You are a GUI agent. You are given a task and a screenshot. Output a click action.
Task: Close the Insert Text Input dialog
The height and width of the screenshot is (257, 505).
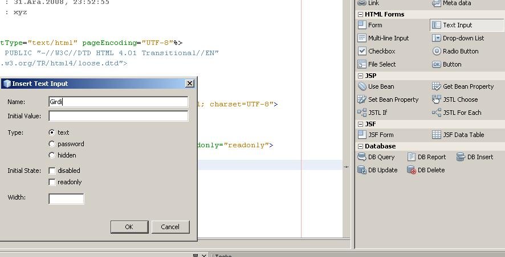click(190, 84)
